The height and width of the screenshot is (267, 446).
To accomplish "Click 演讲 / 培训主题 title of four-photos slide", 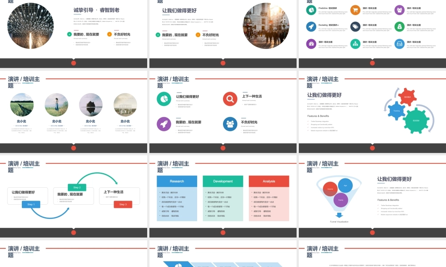I will coord(24,82).
